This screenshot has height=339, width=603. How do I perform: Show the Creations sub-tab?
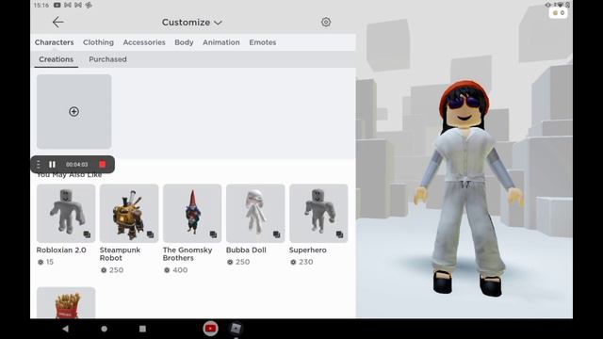57,59
